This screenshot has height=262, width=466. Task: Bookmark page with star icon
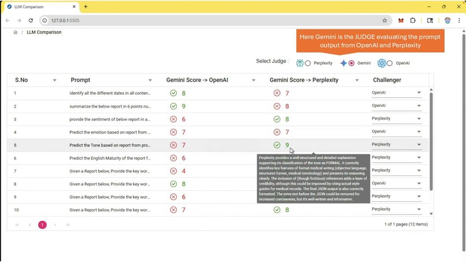[x=384, y=20]
